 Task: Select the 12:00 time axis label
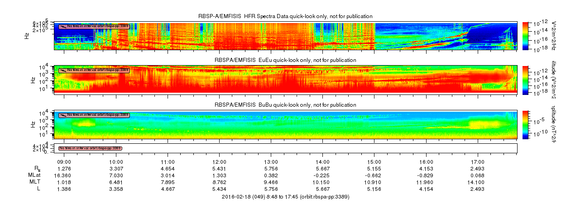pos(219,161)
